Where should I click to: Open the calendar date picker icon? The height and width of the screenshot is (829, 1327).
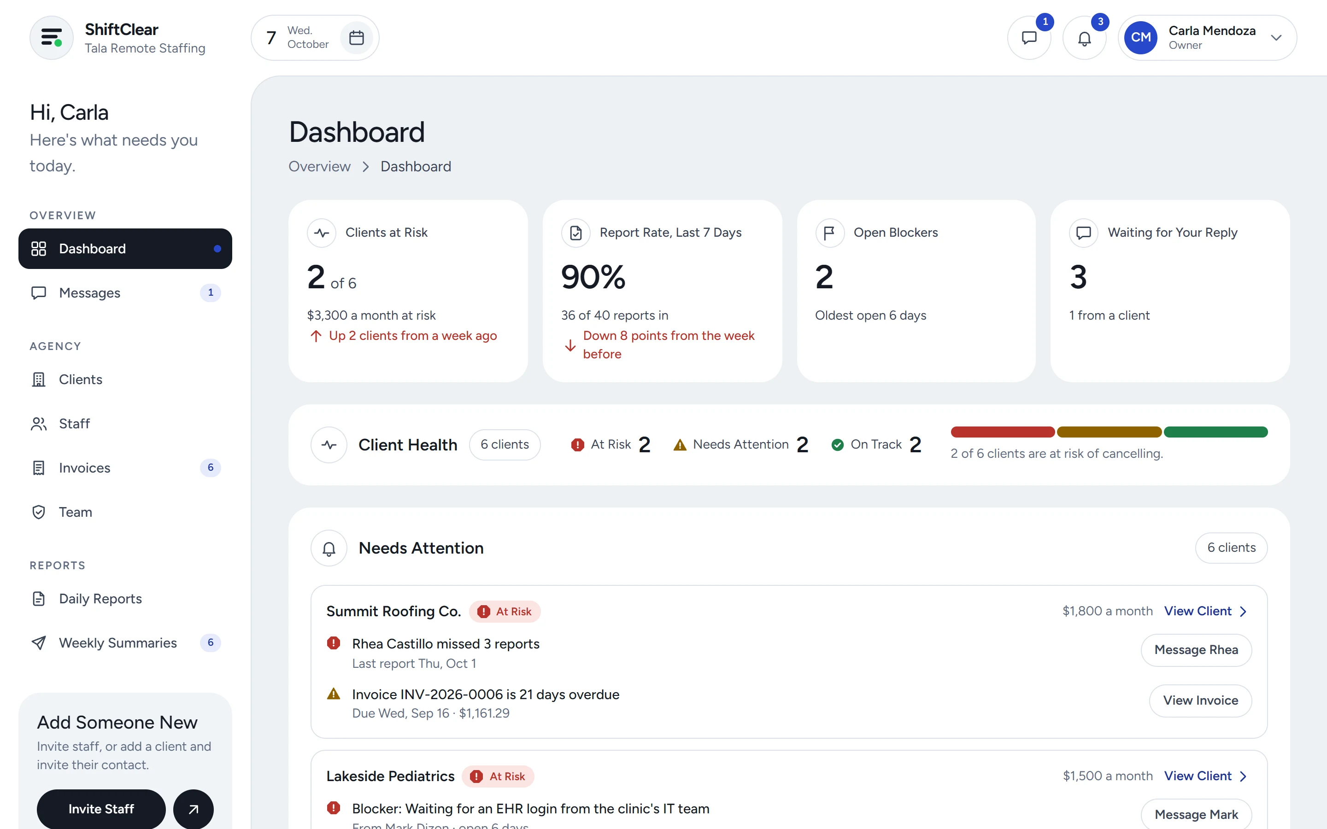click(357, 38)
